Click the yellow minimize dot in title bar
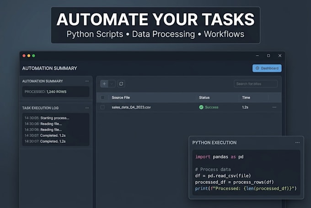 [x=29, y=56]
